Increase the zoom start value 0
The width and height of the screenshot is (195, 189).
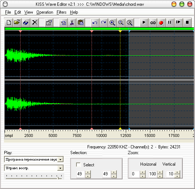[143, 172]
